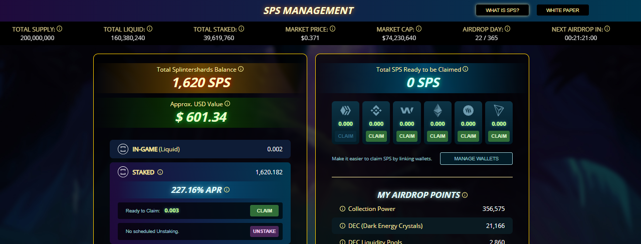The width and height of the screenshot is (641, 244).
Task: Click the $ 601.34 USD value
Action: pos(201,117)
